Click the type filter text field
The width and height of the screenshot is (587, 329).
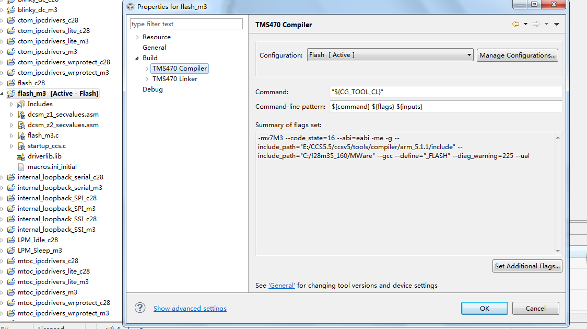point(186,24)
